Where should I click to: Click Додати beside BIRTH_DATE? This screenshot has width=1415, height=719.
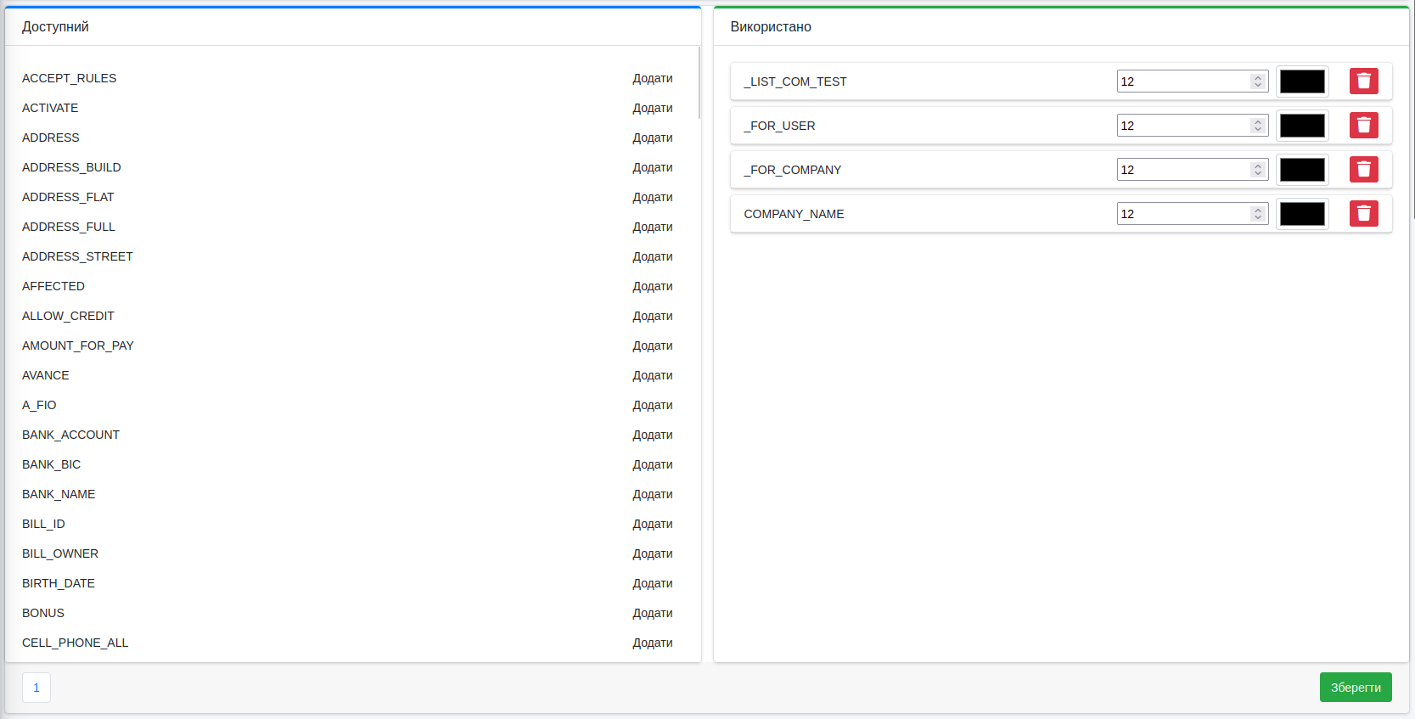click(652, 583)
